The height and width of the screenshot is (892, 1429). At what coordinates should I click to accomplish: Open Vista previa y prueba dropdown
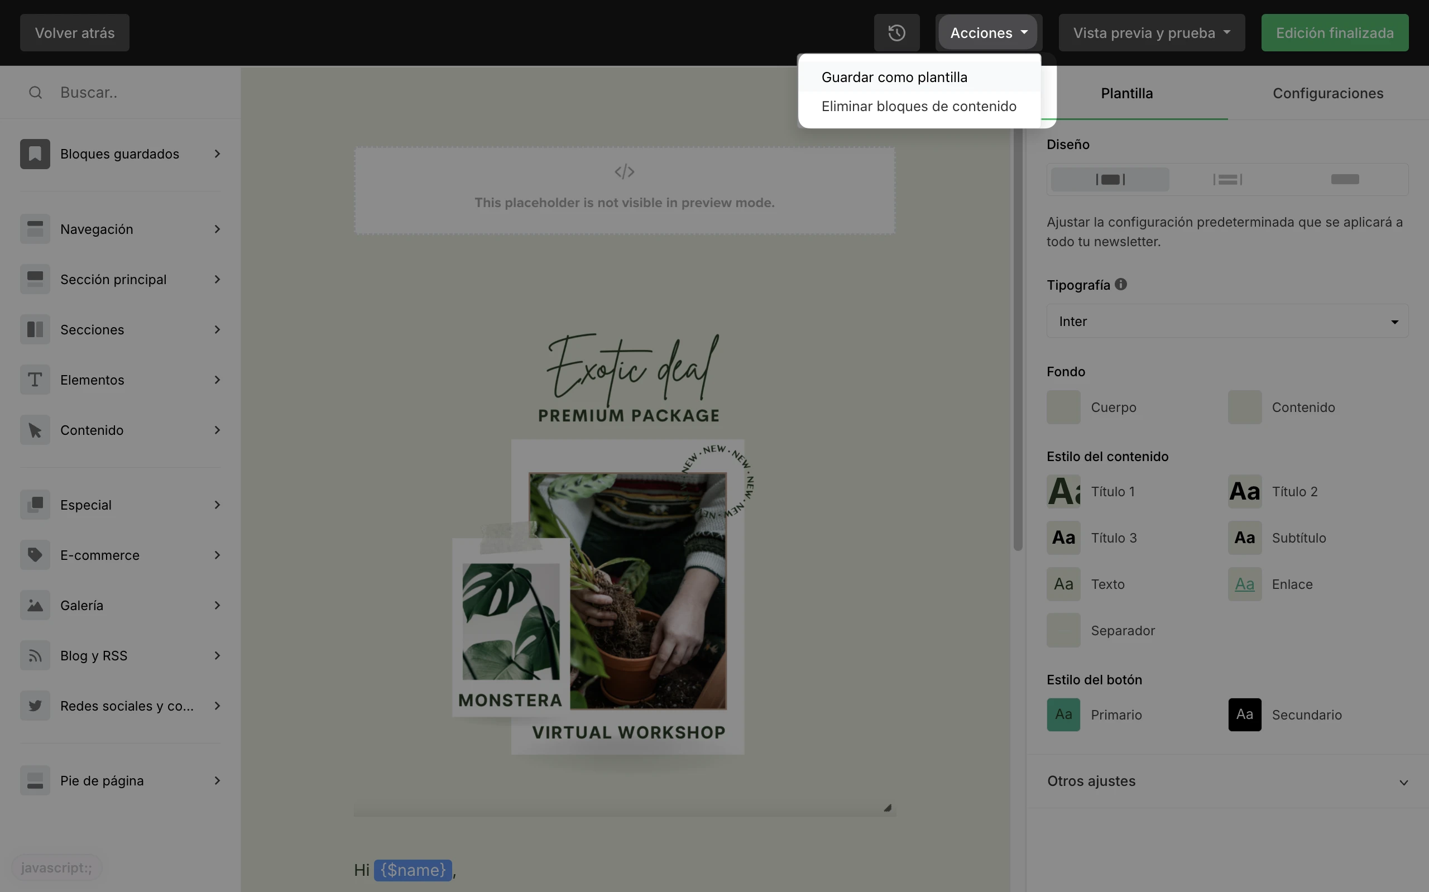(1151, 33)
